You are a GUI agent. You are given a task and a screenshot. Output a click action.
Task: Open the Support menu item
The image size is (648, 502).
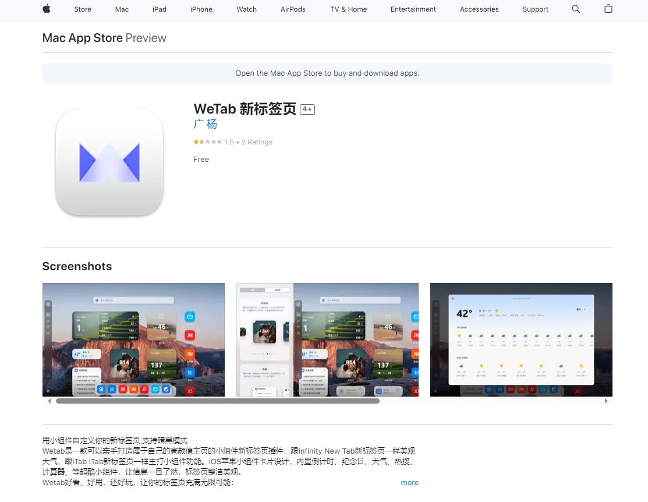click(x=535, y=9)
